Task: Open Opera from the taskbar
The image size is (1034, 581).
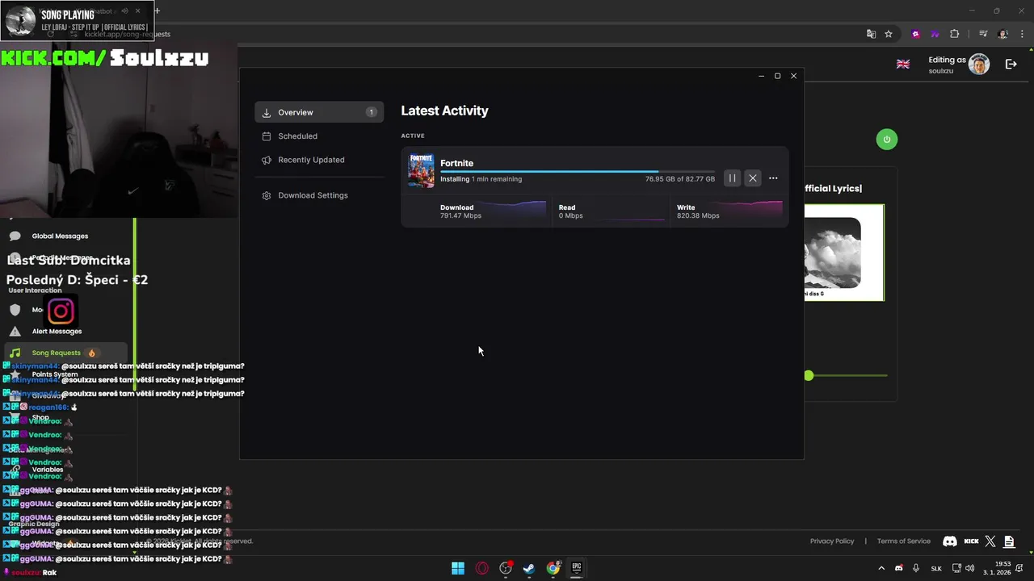Action: (x=482, y=568)
